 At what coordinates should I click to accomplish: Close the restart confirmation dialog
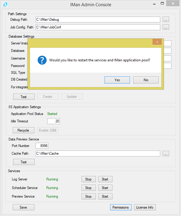pyautogui.click(x=157, y=42)
